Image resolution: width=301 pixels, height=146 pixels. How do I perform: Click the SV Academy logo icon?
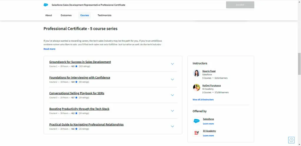point(197,133)
